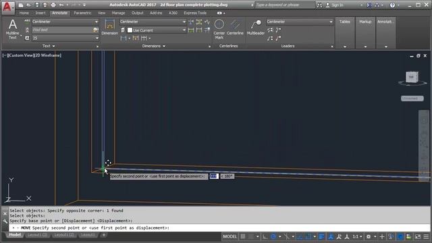This screenshot has width=432, height=243.
Task: Click the Undo arrow in quick access toolbar
Action: (x=61, y=5)
